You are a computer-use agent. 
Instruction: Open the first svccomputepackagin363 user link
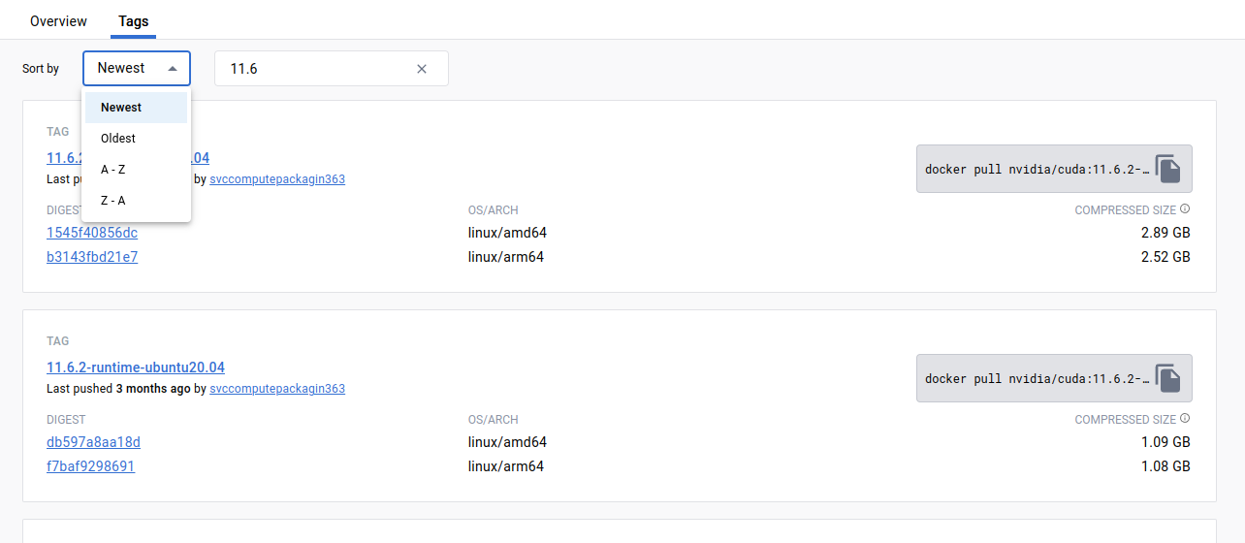coord(277,179)
